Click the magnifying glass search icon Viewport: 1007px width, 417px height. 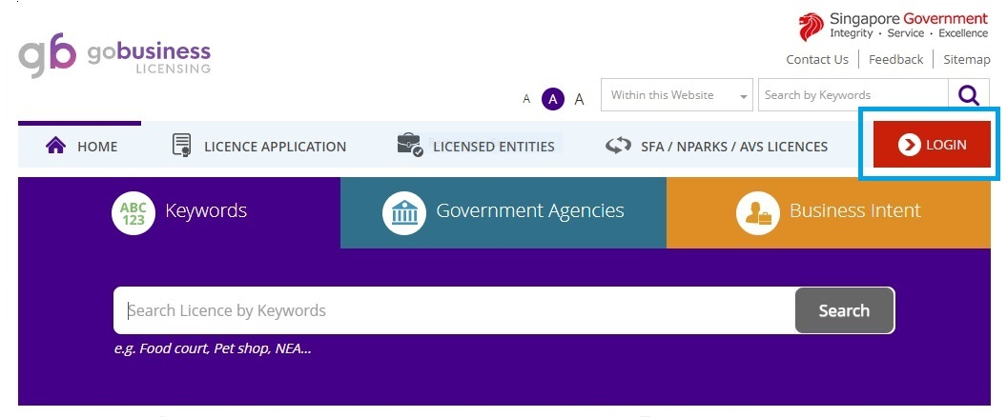click(969, 95)
